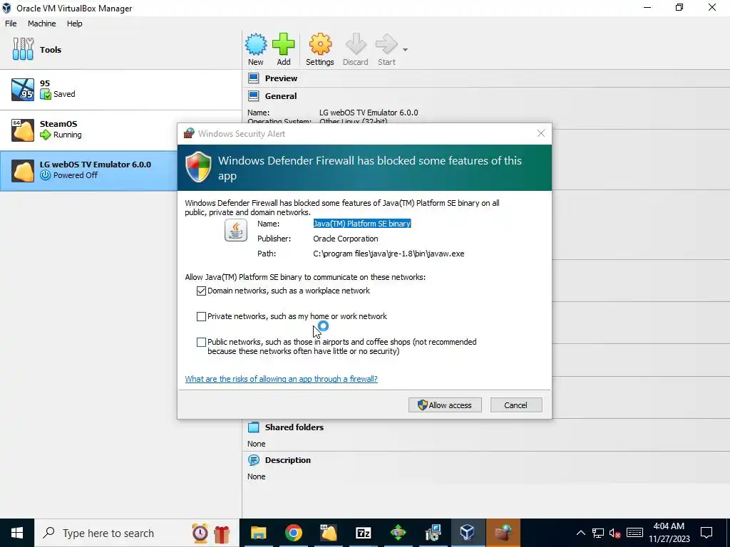
Task: Open the File menu
Action: 11,24
